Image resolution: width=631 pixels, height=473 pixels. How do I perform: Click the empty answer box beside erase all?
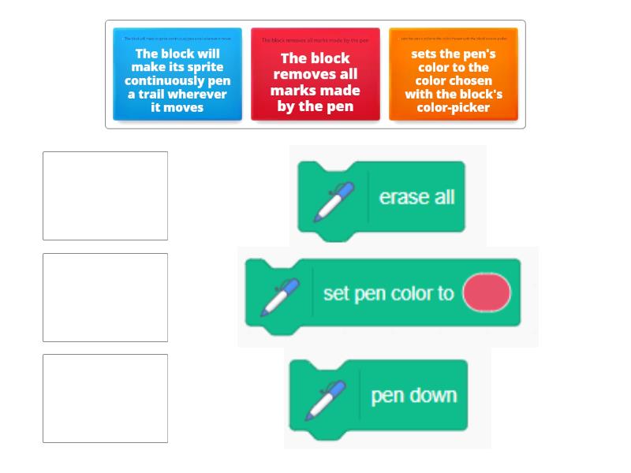click(106, 196)
